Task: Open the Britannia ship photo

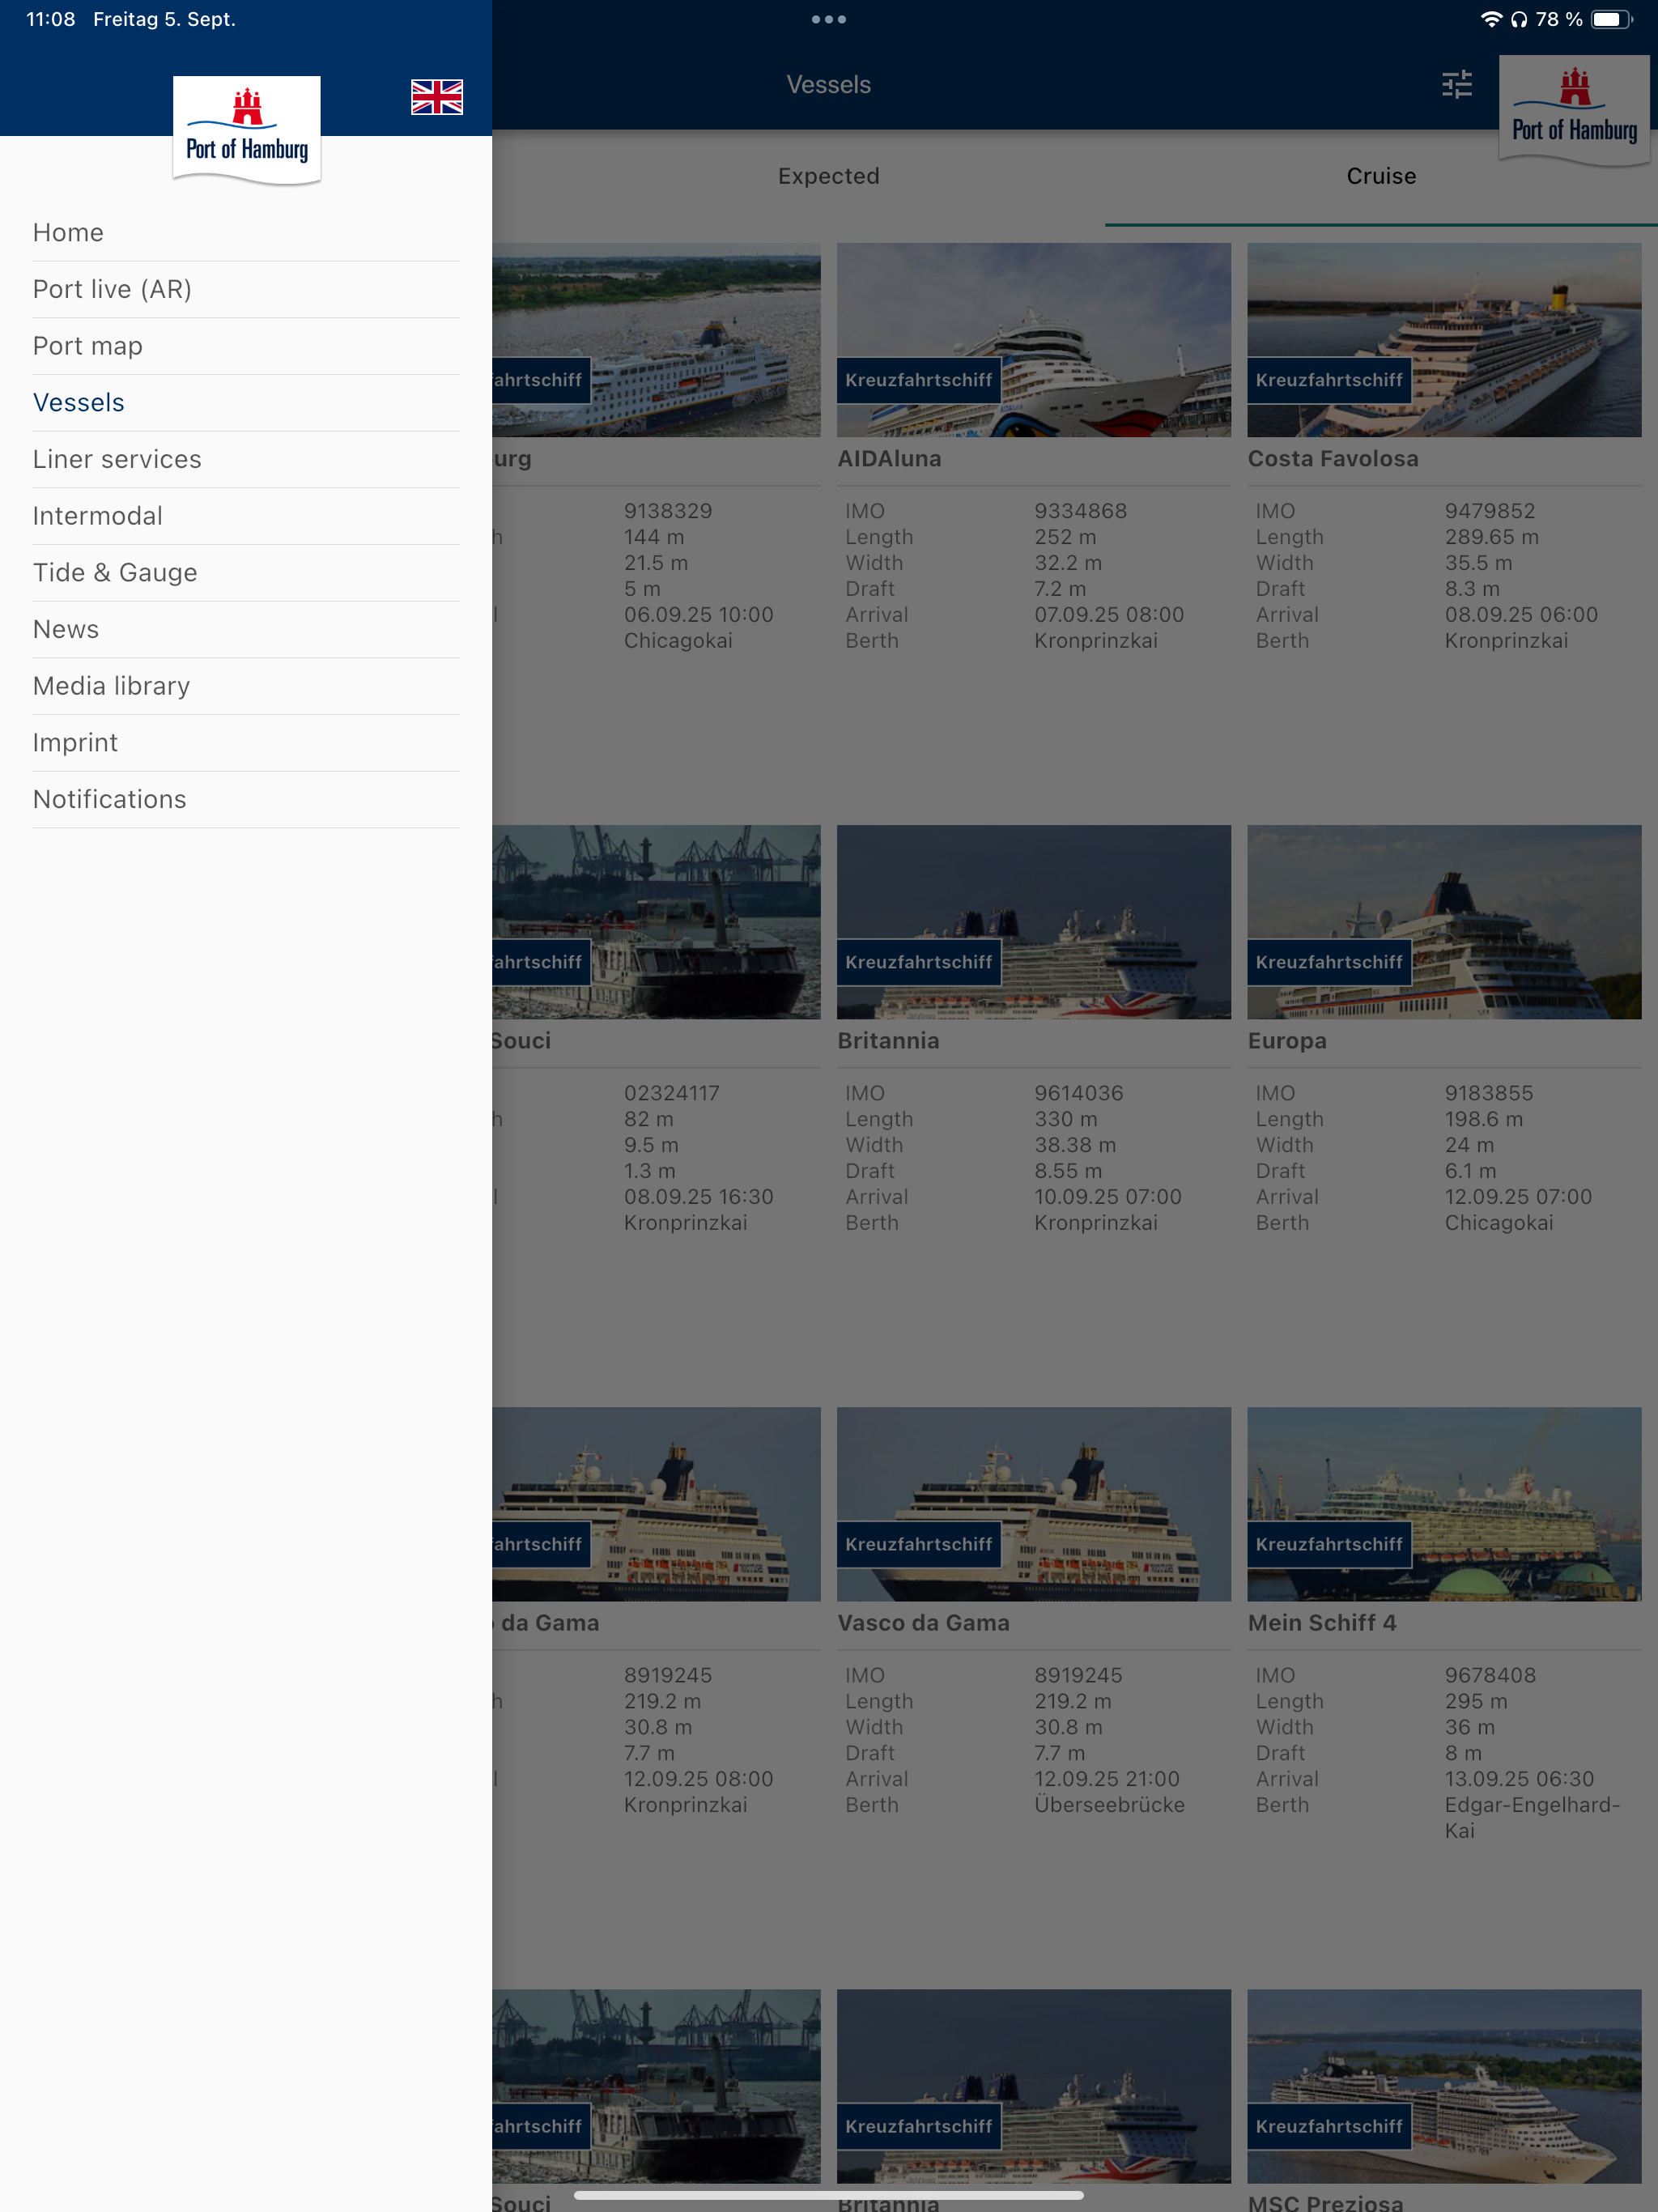Action: (x=1034, y=922)
